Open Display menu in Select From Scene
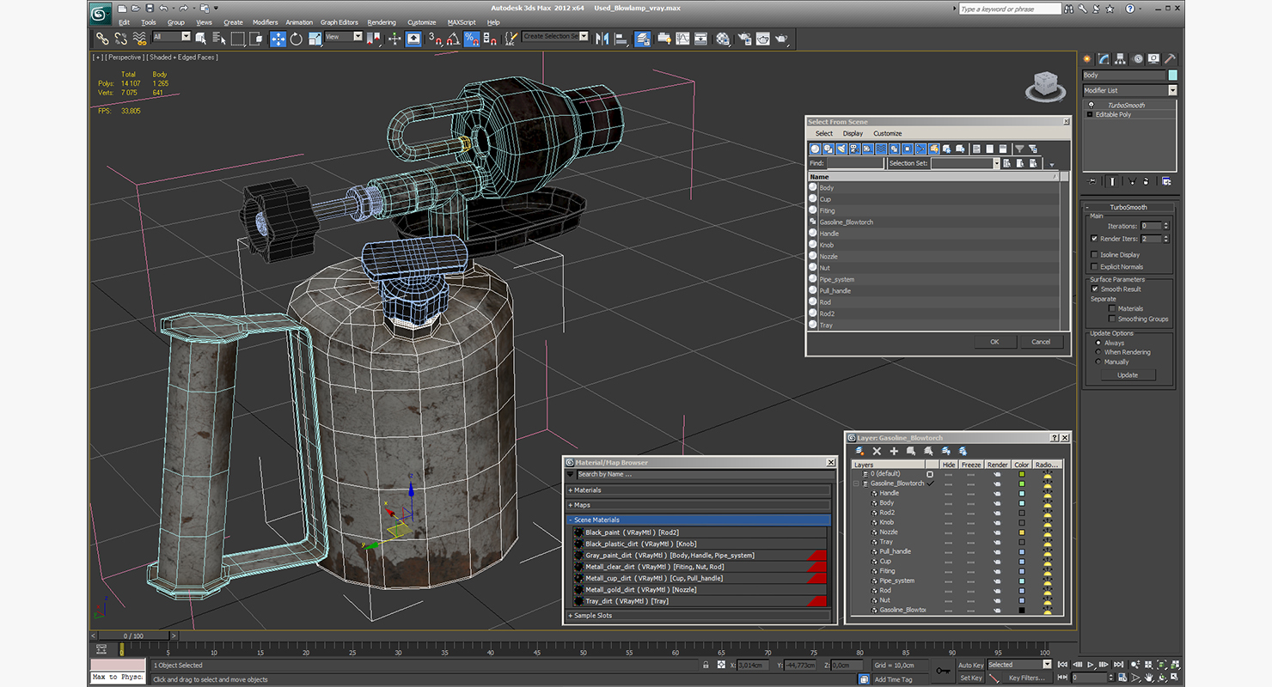Screen dimensions: 1272x687 [853, 133]
